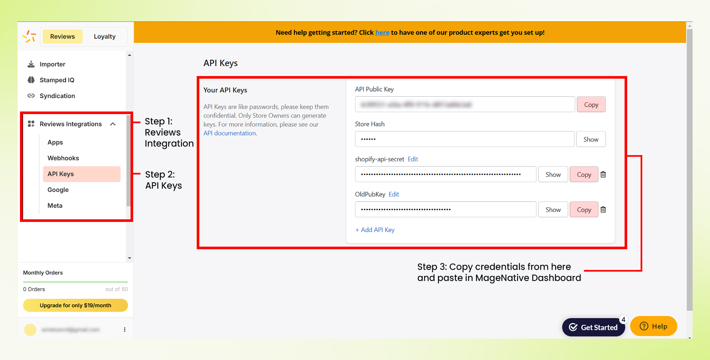Delete the OldPubKey using its trash icon

[603, 209]
